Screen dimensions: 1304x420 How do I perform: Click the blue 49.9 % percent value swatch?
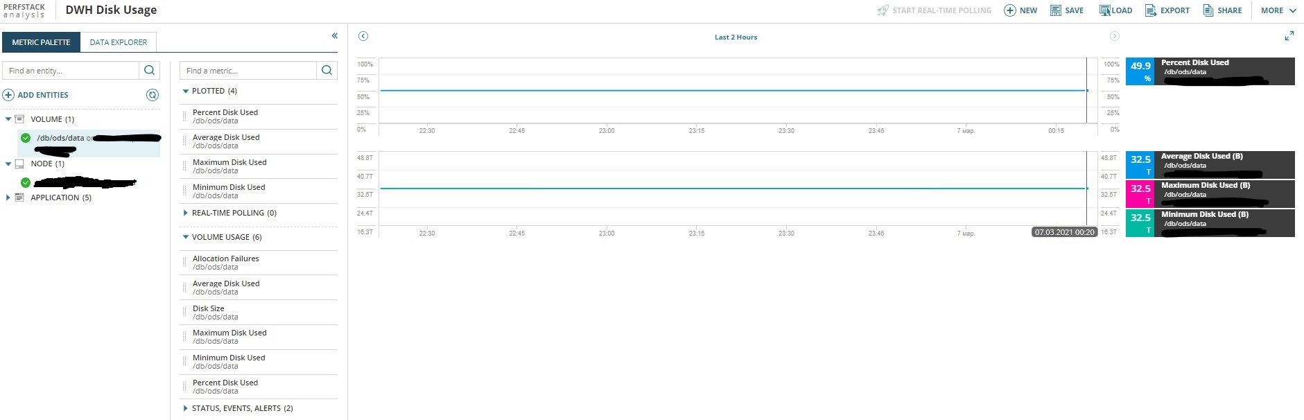1140,71
